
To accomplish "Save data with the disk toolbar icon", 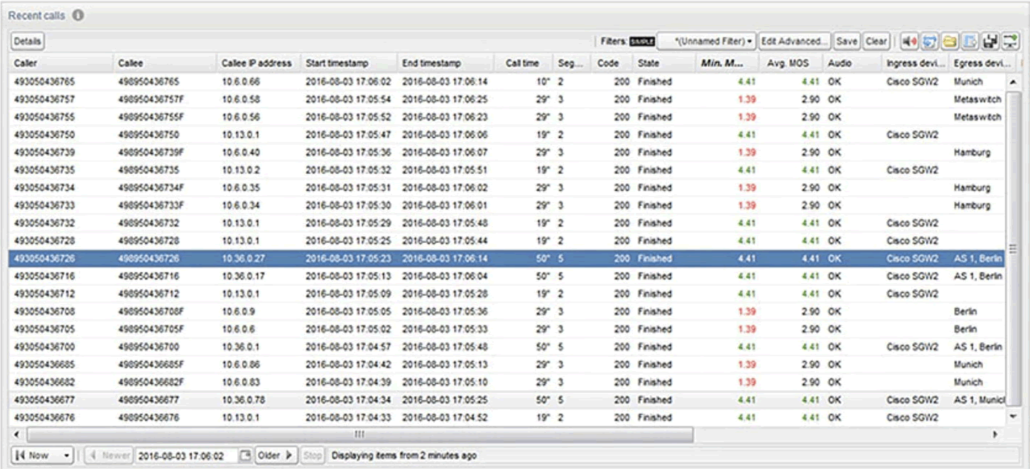I will [x=989, y=40].
